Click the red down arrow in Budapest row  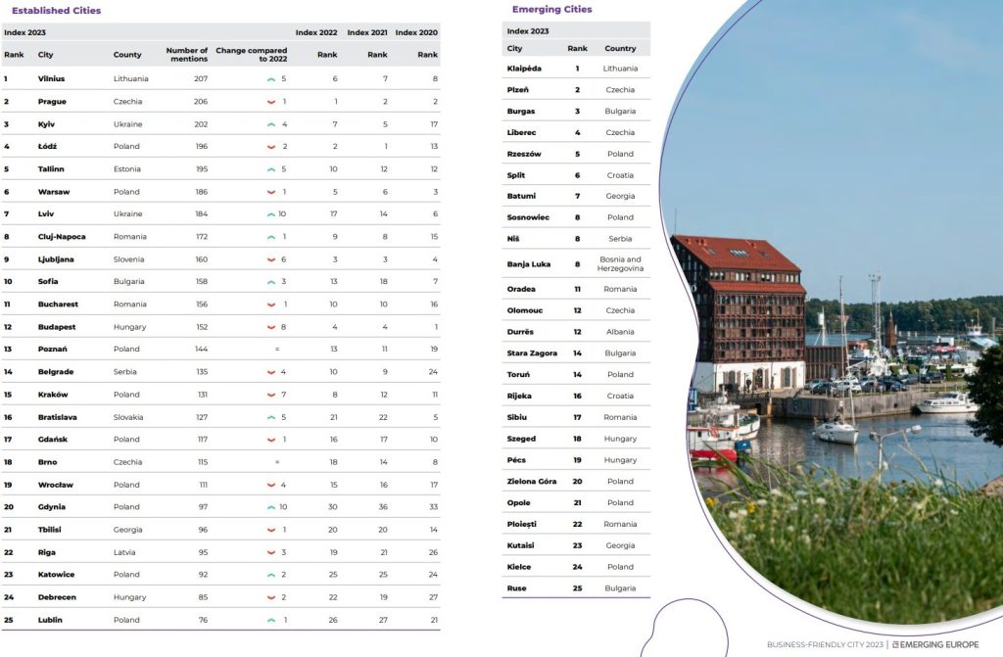tap(271, 327)
